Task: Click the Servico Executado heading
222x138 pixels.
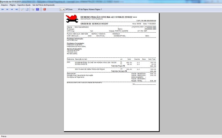Action: tap(74, 49)
